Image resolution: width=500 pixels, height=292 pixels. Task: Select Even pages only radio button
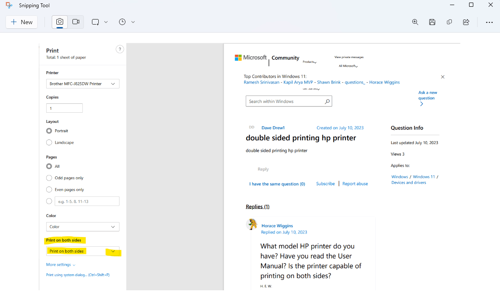click(49, 190)
